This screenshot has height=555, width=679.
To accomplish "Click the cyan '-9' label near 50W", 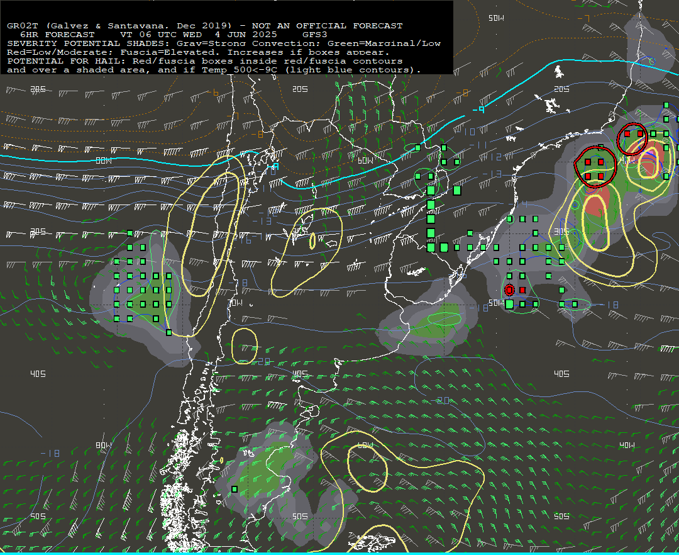I will (x=478, y=110).
